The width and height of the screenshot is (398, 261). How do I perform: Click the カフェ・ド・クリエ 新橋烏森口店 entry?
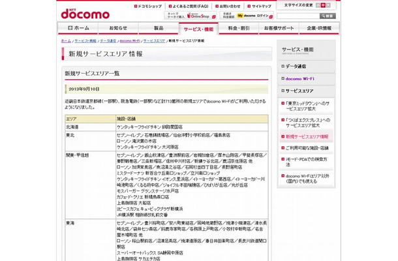click(143, 197)
